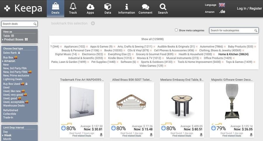Select Trade-In deal type
Image resolution: width=263 pixels, height=141 pixels.
coord(8,118)
